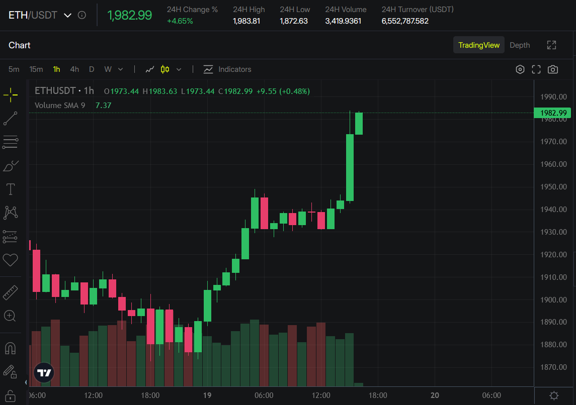Click the Chart panel heading
This screenshot has height=405, width=576.
coord(20,45)
